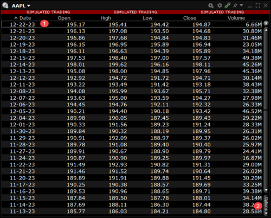The width and height of the screenshot is (271, 218).
Task: Click Open value 196.86 on 12-20-23
Action: [x=76, y=38]
